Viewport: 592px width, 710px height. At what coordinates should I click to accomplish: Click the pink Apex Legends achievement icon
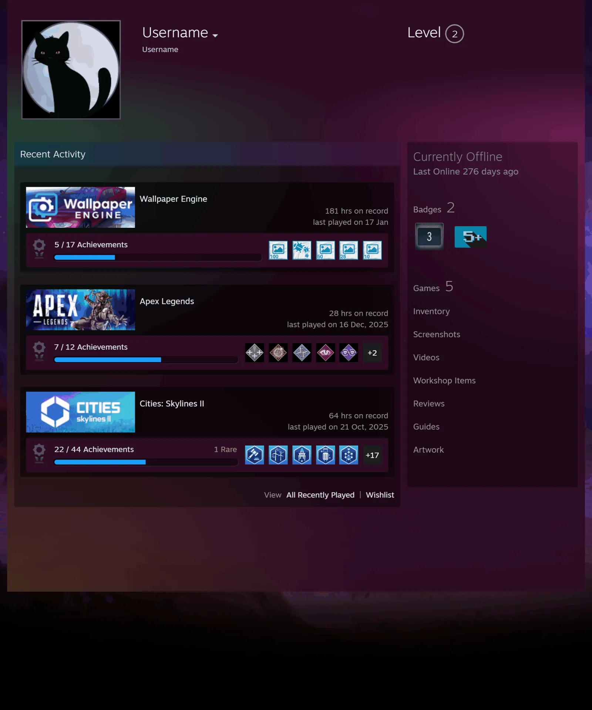[x=326, y=353]
